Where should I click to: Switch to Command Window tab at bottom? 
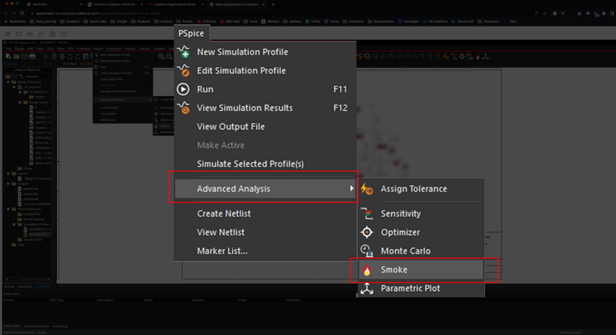(x=36, y=326)
